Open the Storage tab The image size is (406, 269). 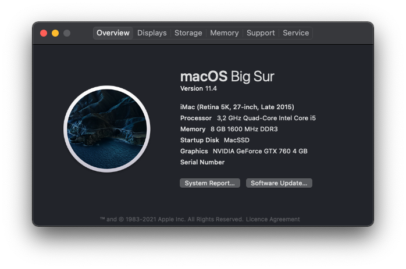[x=188, y=33]
